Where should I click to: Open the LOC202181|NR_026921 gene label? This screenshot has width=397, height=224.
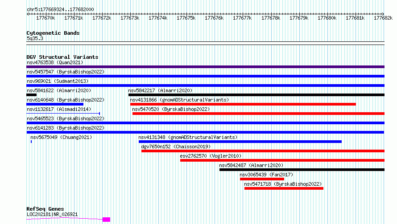click(52, 214)
